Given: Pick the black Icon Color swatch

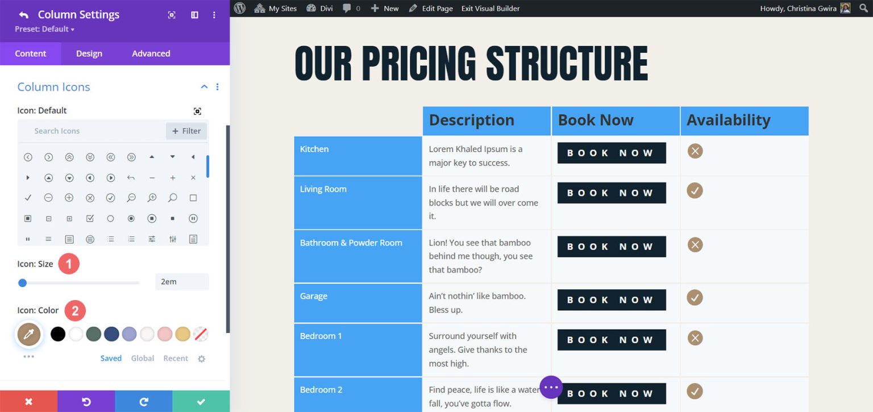Looking at the screenshot, I should point(57,334).
